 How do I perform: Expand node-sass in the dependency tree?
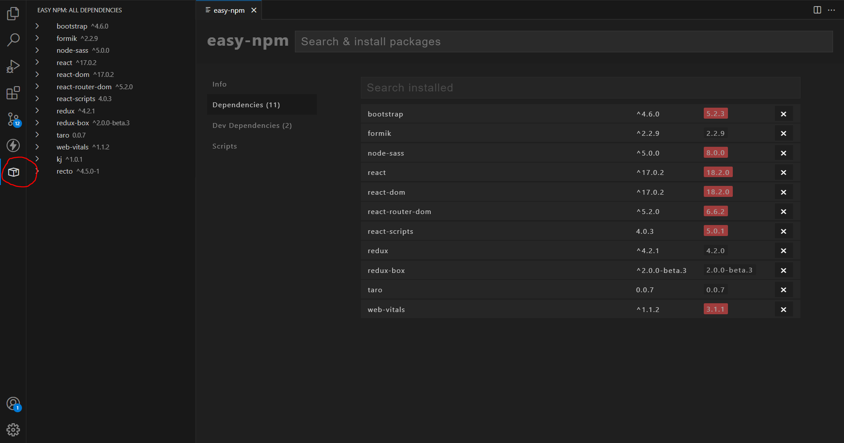coord(37,50)
